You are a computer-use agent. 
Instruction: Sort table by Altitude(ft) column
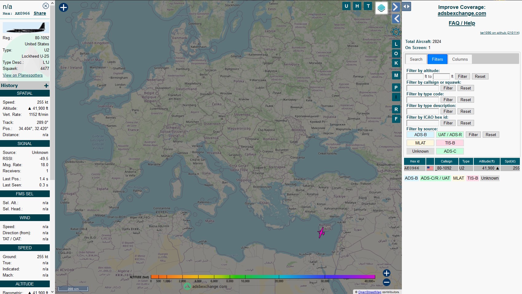pyautogui.click(x=487, y=161)
